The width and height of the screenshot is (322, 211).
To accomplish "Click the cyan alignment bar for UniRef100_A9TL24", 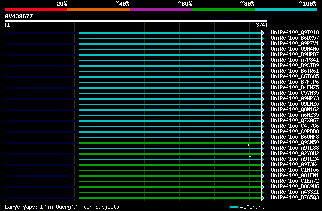I will (x=170, y=160).
